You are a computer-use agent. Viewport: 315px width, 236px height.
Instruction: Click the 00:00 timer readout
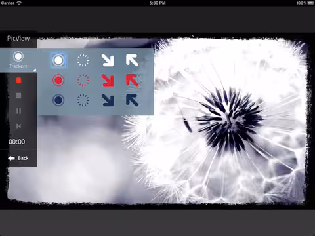17,142
